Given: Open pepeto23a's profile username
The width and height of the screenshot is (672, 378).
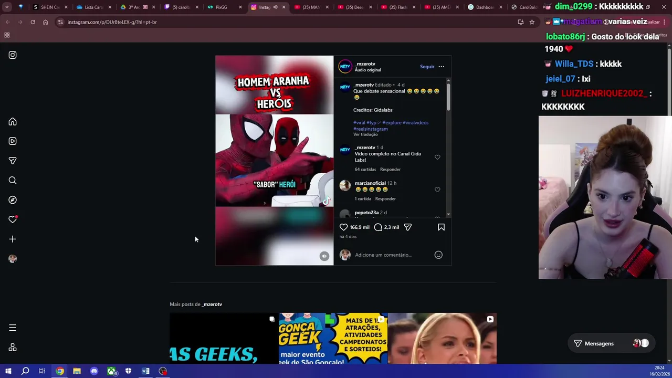Looking at the screenshot, I should (x=366, y=213).
